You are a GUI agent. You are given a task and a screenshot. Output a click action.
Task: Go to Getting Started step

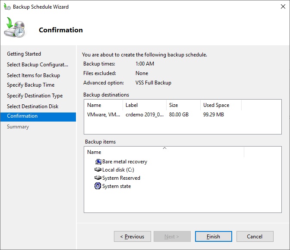(x=24, y=54)
